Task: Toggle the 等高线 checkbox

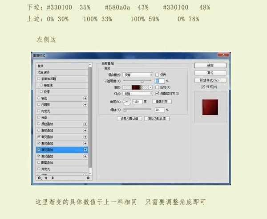Action: [41, 85]
